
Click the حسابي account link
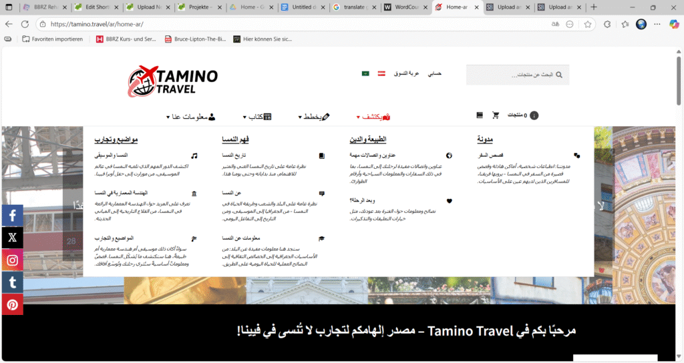[435, 73]
